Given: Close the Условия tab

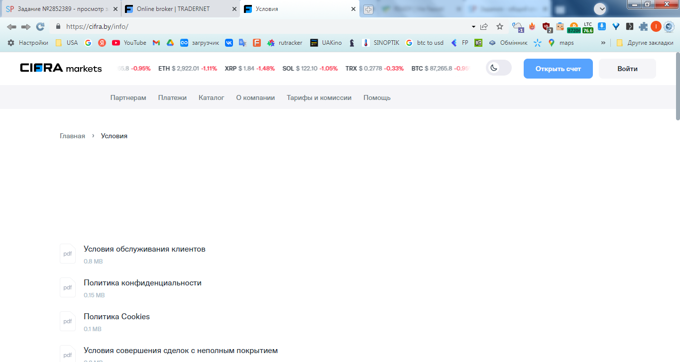Looking at the screenshot, I should [353, 9].
